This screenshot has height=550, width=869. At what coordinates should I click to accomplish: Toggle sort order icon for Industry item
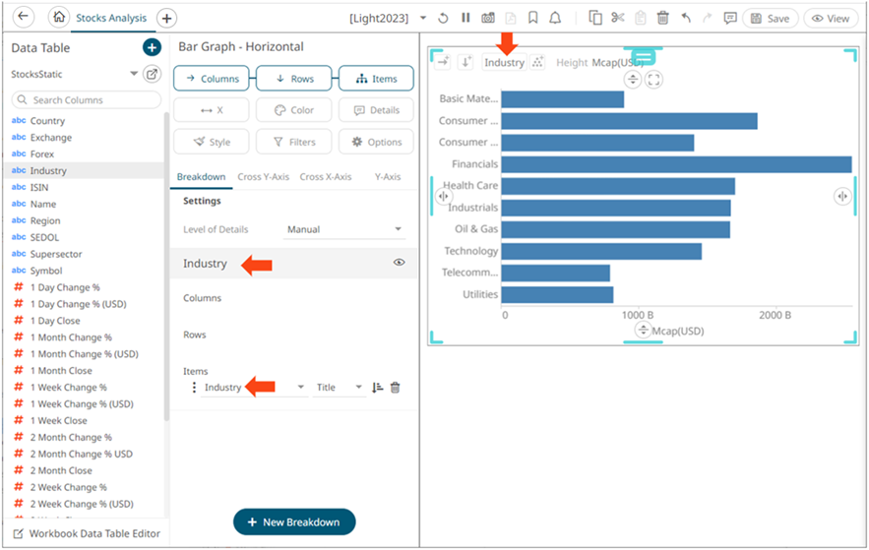pyautogui.click(x=378, y=388)
